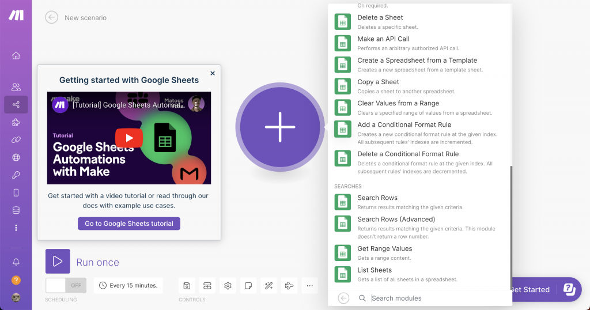Select List Sheets module
The width and height of the screenshot is (590, 310).
419,274
